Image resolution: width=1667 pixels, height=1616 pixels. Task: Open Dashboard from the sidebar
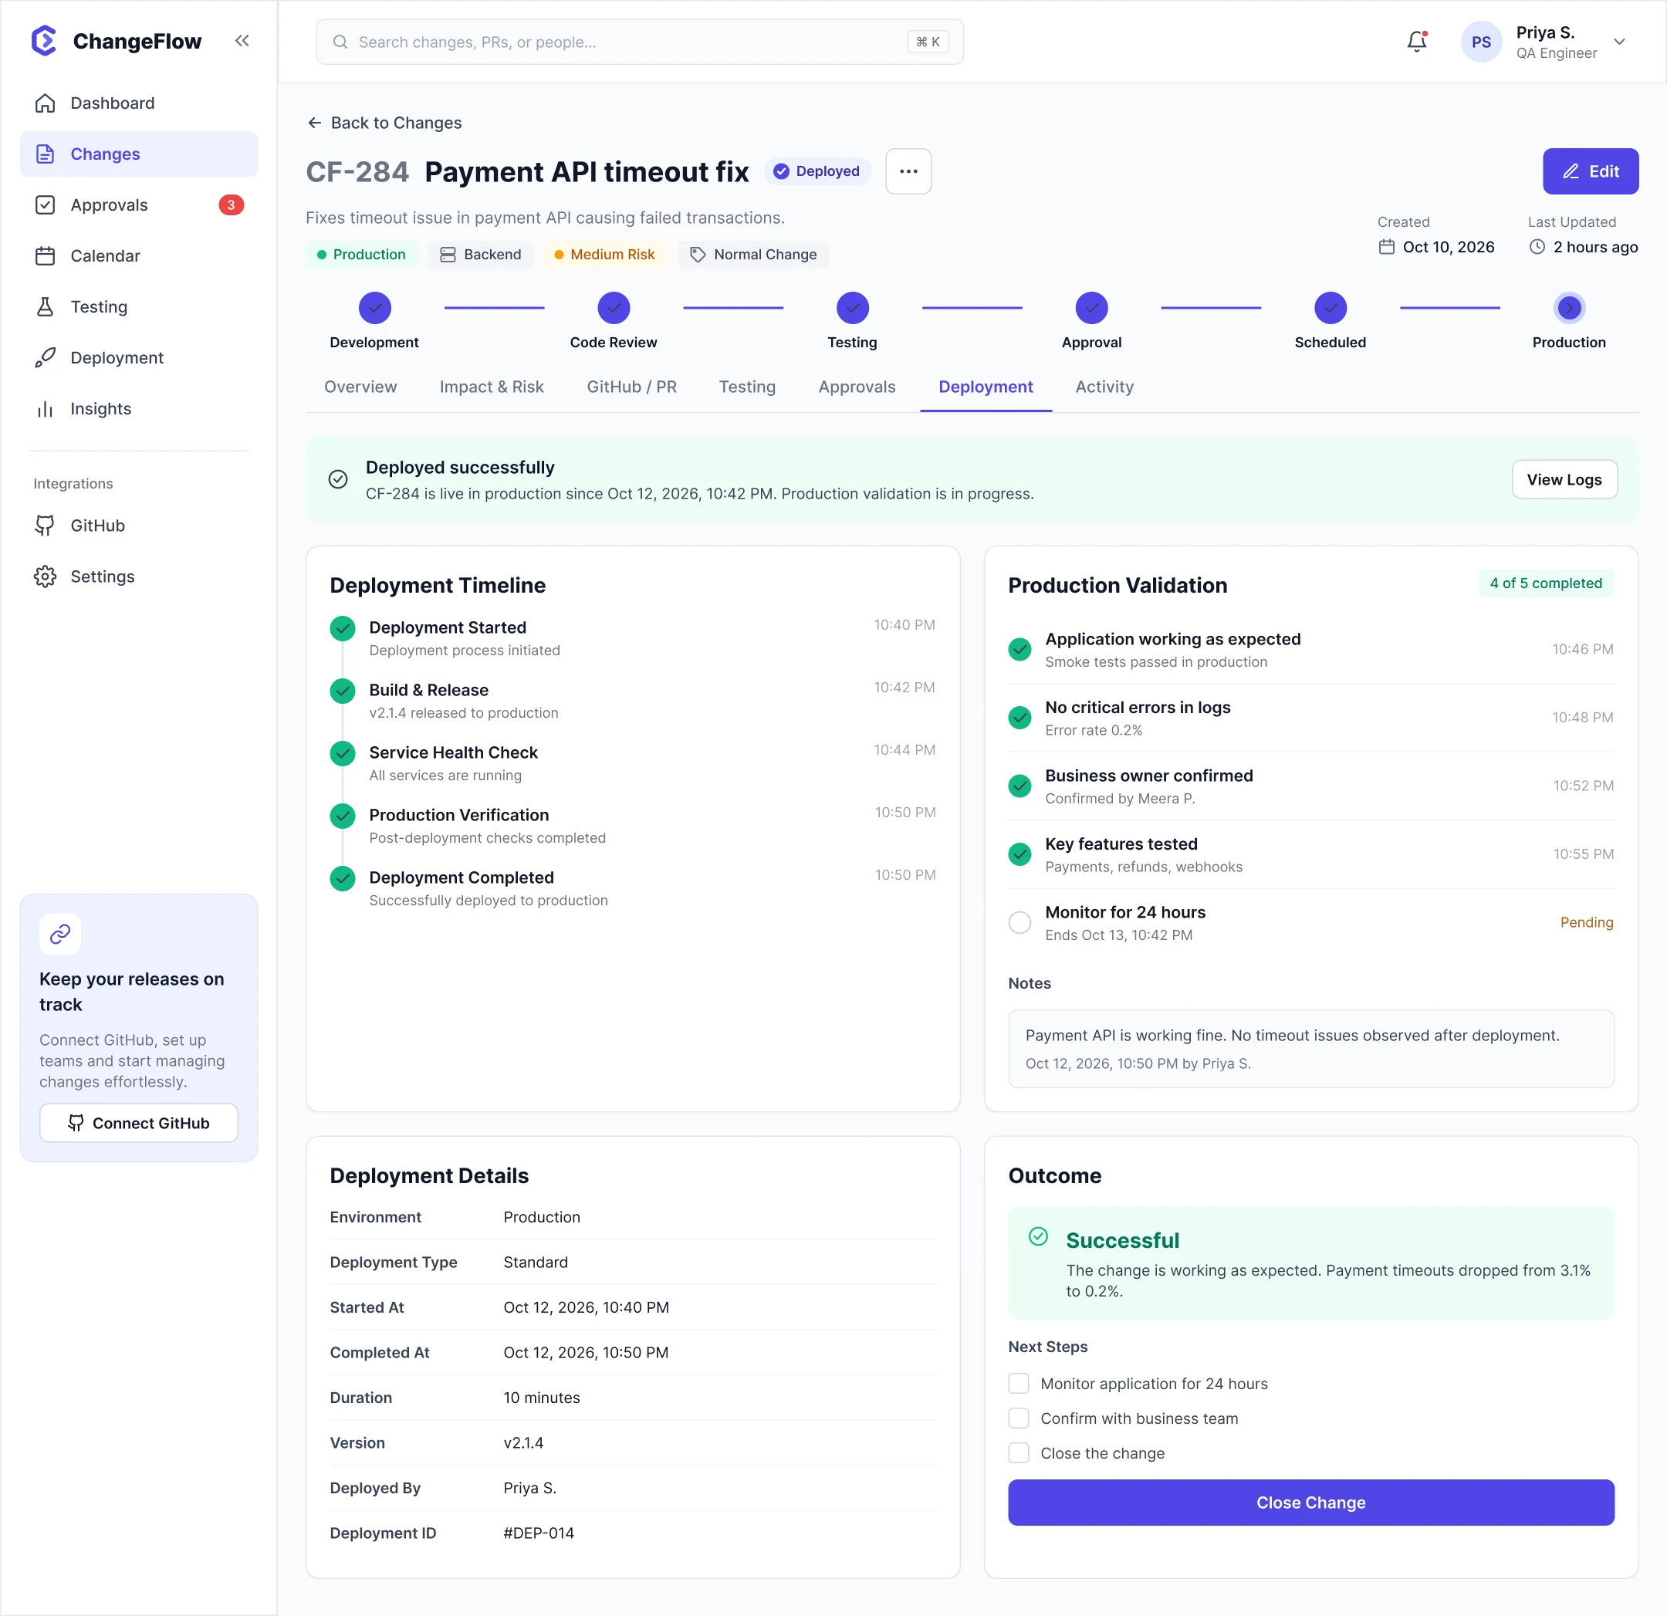coord(139,103)
